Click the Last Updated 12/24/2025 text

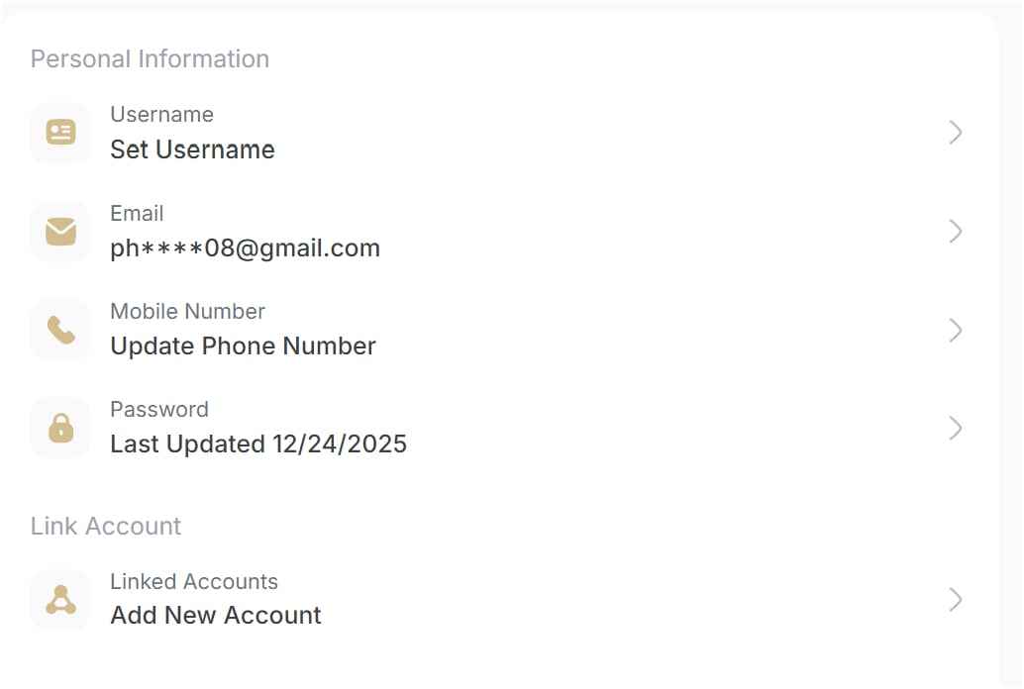pyautogui.click(x=258, y=444)
